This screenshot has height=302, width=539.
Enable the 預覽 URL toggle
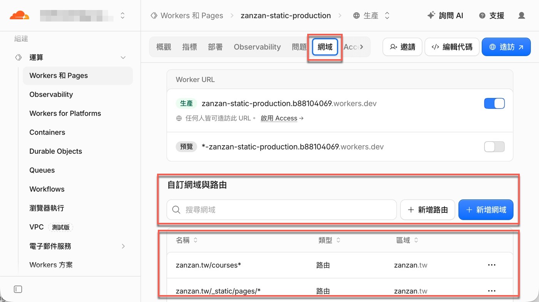pyautogui.click(x=494, y=147)
